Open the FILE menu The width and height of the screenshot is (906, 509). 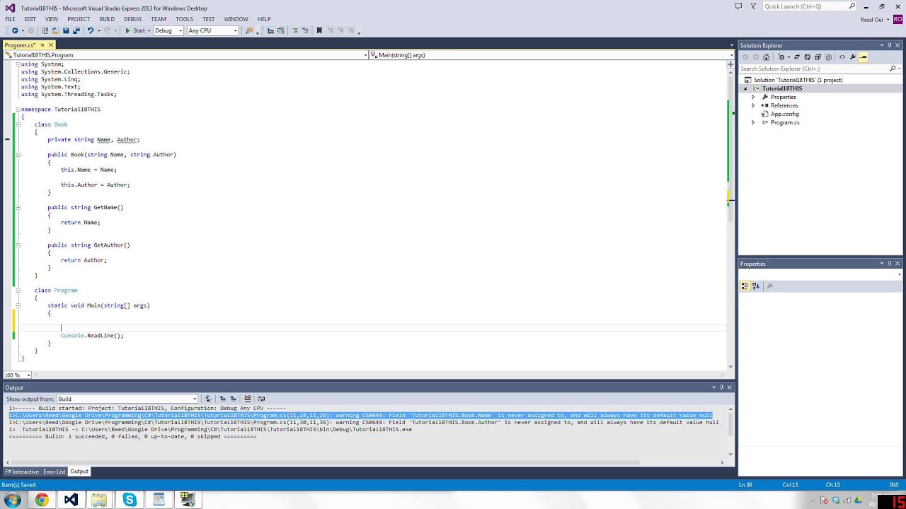point(11,19)
